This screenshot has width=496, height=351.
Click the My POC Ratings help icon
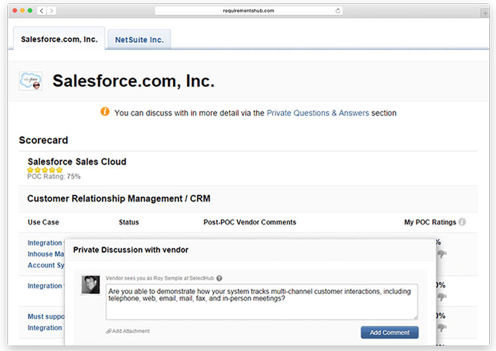click(462, 222)
